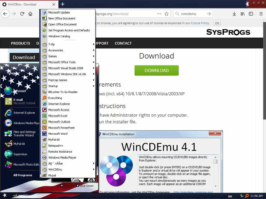
Task: Click the wincdemu search input field
Action: pyautogui.click(x=192, y=14)
